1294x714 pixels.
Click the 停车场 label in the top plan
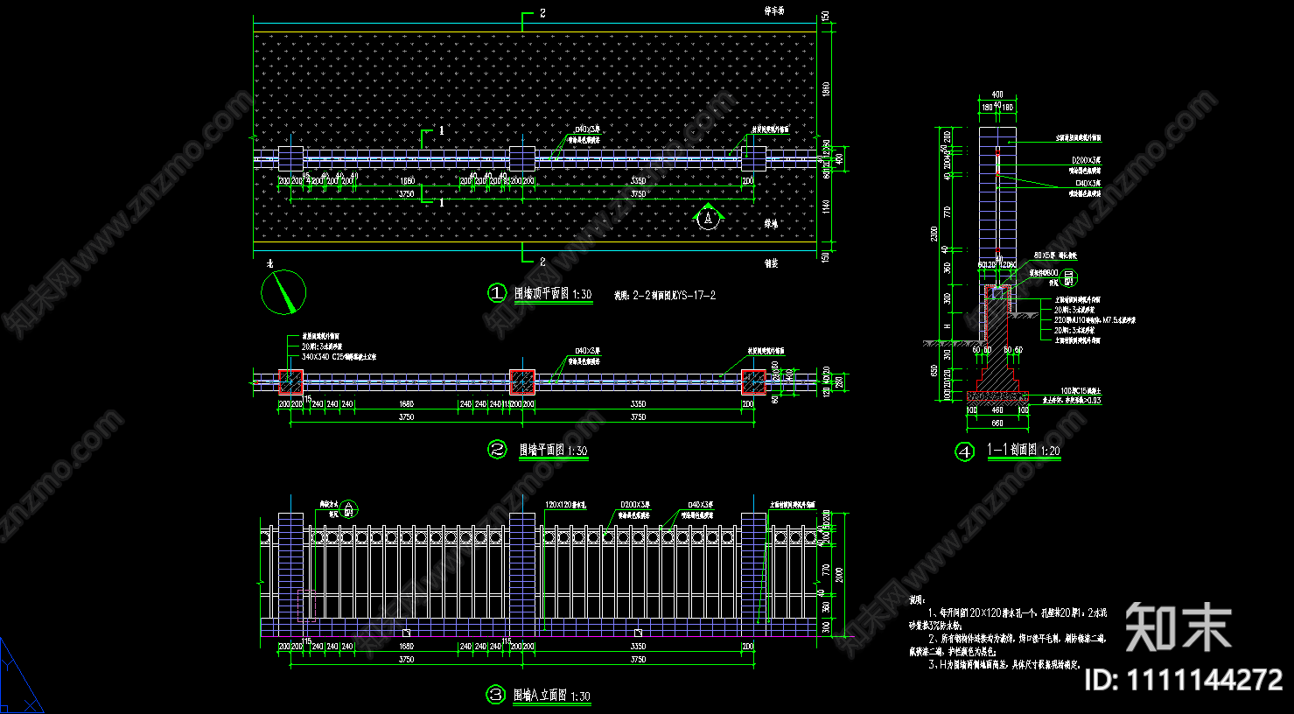pyautogui.click(x=773, y=11)
